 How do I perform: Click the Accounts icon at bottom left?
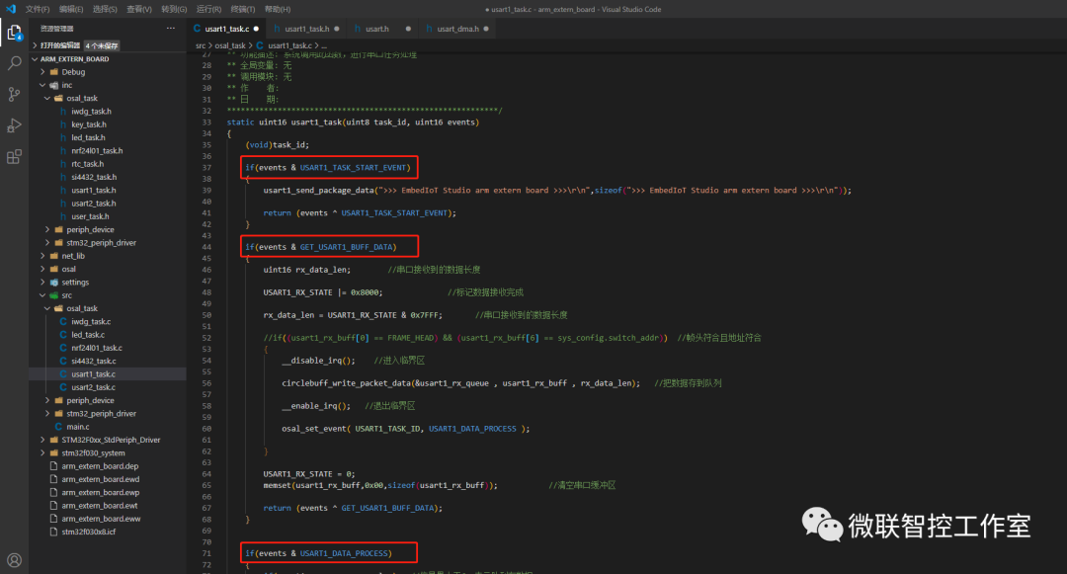click(x=15, y=560)
